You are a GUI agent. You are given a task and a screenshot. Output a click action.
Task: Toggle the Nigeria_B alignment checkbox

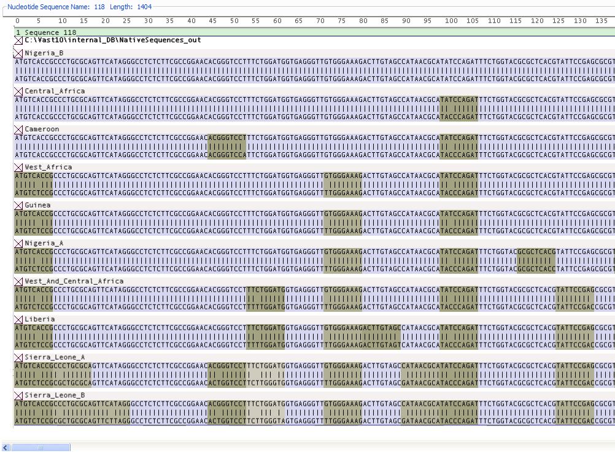(18, 53)
